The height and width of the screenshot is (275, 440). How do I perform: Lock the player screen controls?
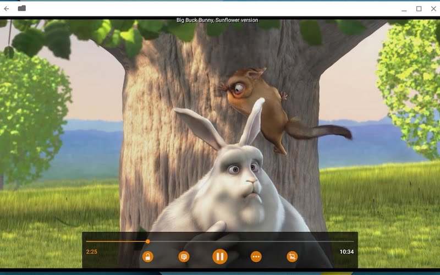tap(147, 256)
